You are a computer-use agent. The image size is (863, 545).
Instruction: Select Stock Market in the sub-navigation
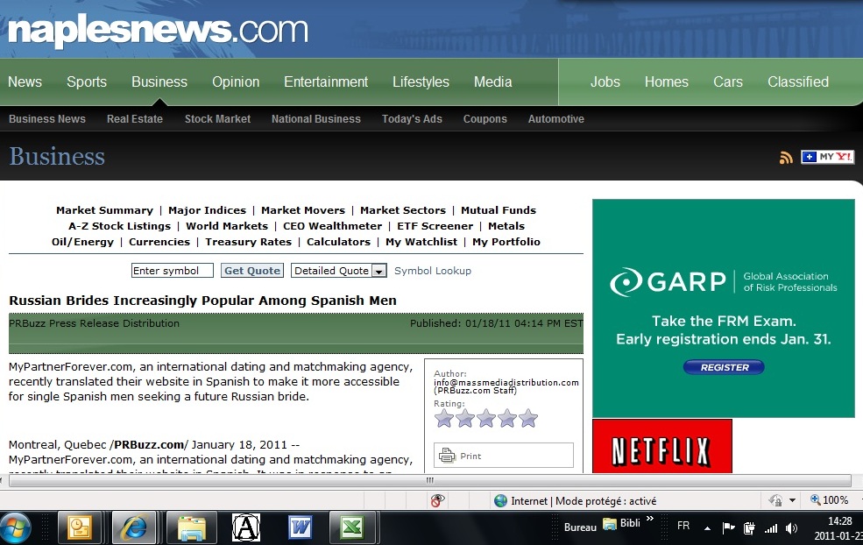(217, 119)
